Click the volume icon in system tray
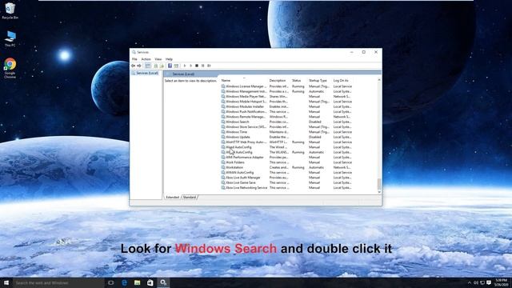The image size is (512, 288). tap(476, 282)
